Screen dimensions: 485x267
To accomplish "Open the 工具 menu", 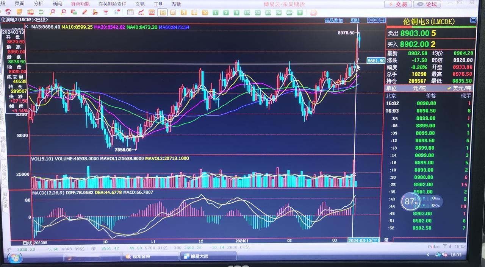I will pos(158,4).
